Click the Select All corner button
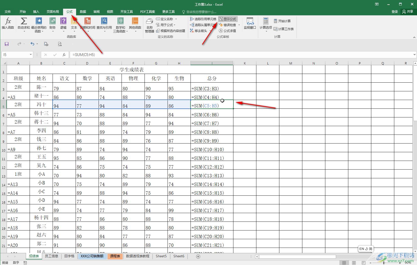The image size is (417, 265). [x=3, y=63]
